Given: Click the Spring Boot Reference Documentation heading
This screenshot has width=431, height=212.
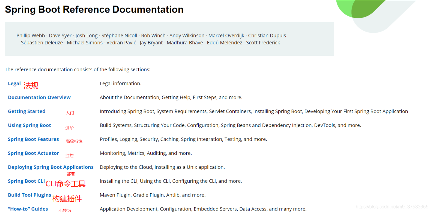Looking at the screenshot, I should 94,9.
